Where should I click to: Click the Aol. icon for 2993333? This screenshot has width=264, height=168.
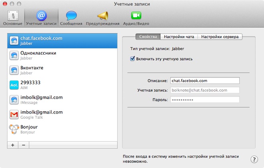coord(14,85)
